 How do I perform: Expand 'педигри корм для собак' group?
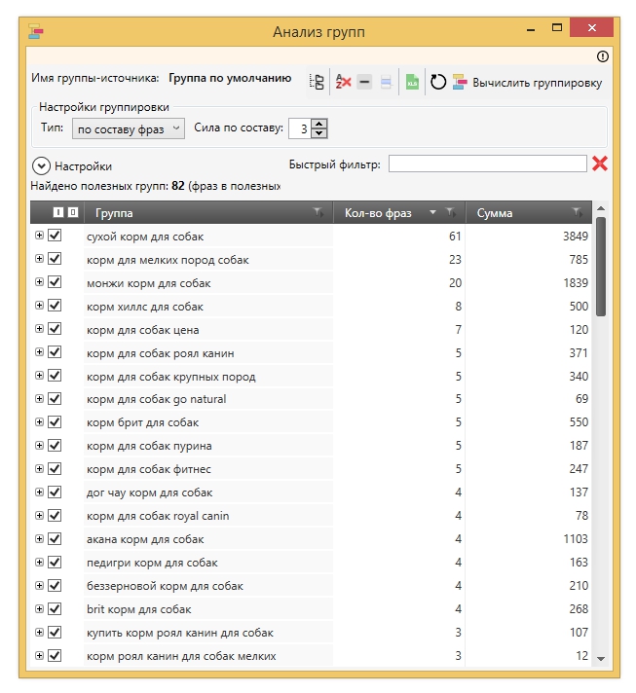[39, 563]
